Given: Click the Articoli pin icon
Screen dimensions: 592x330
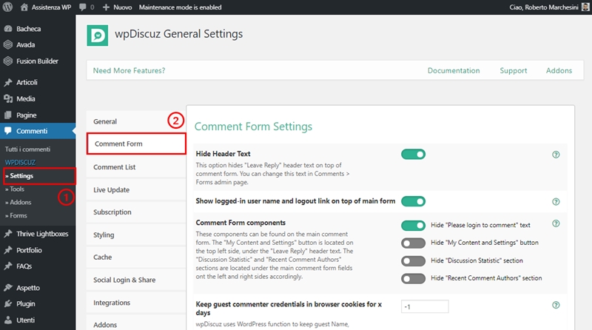Looking at the screenshot, I should coord(8,82).
